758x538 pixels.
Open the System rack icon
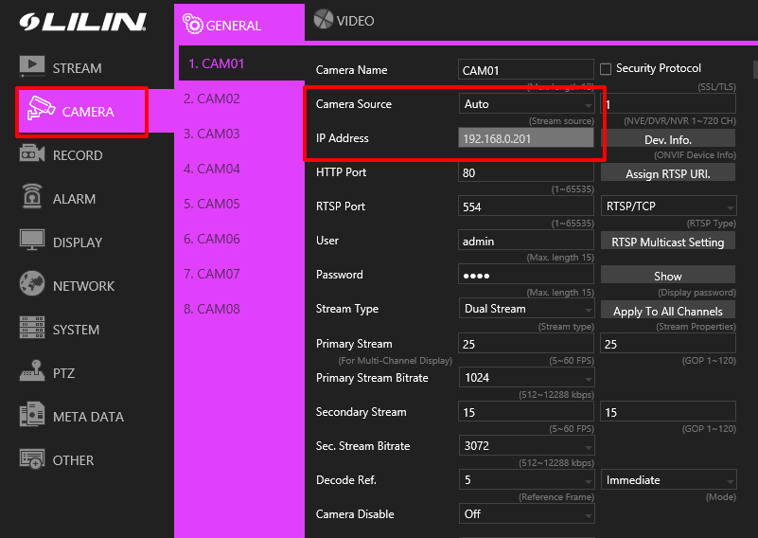point(32,329)
